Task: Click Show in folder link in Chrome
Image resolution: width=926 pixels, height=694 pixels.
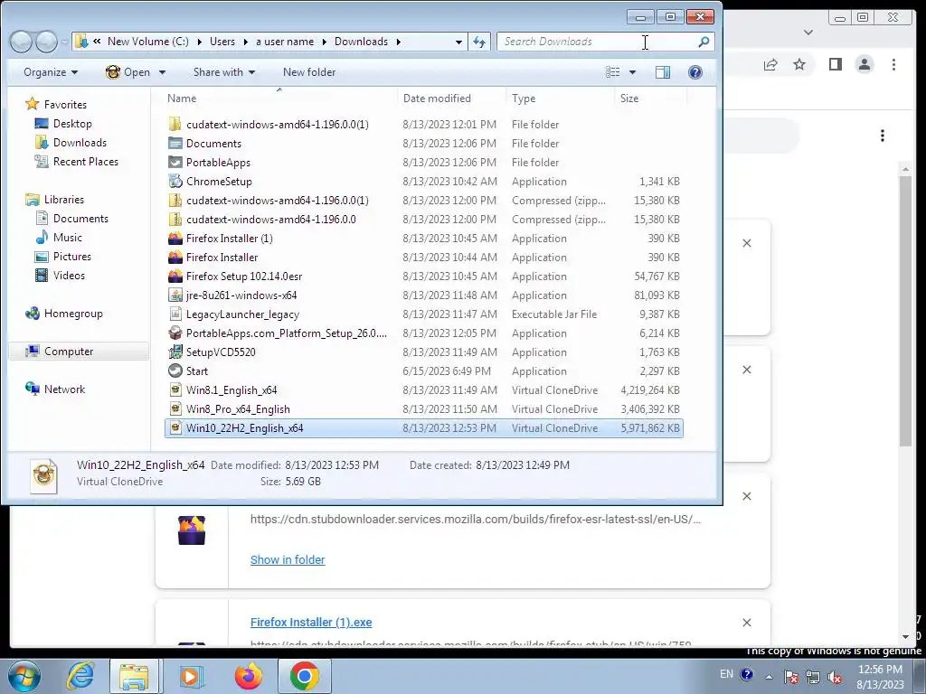Action: pyautogui.click(x=288, y=559)
